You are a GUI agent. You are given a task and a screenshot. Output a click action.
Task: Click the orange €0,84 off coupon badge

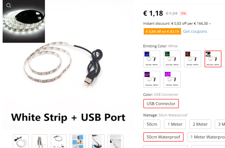[x=162, y=31]
